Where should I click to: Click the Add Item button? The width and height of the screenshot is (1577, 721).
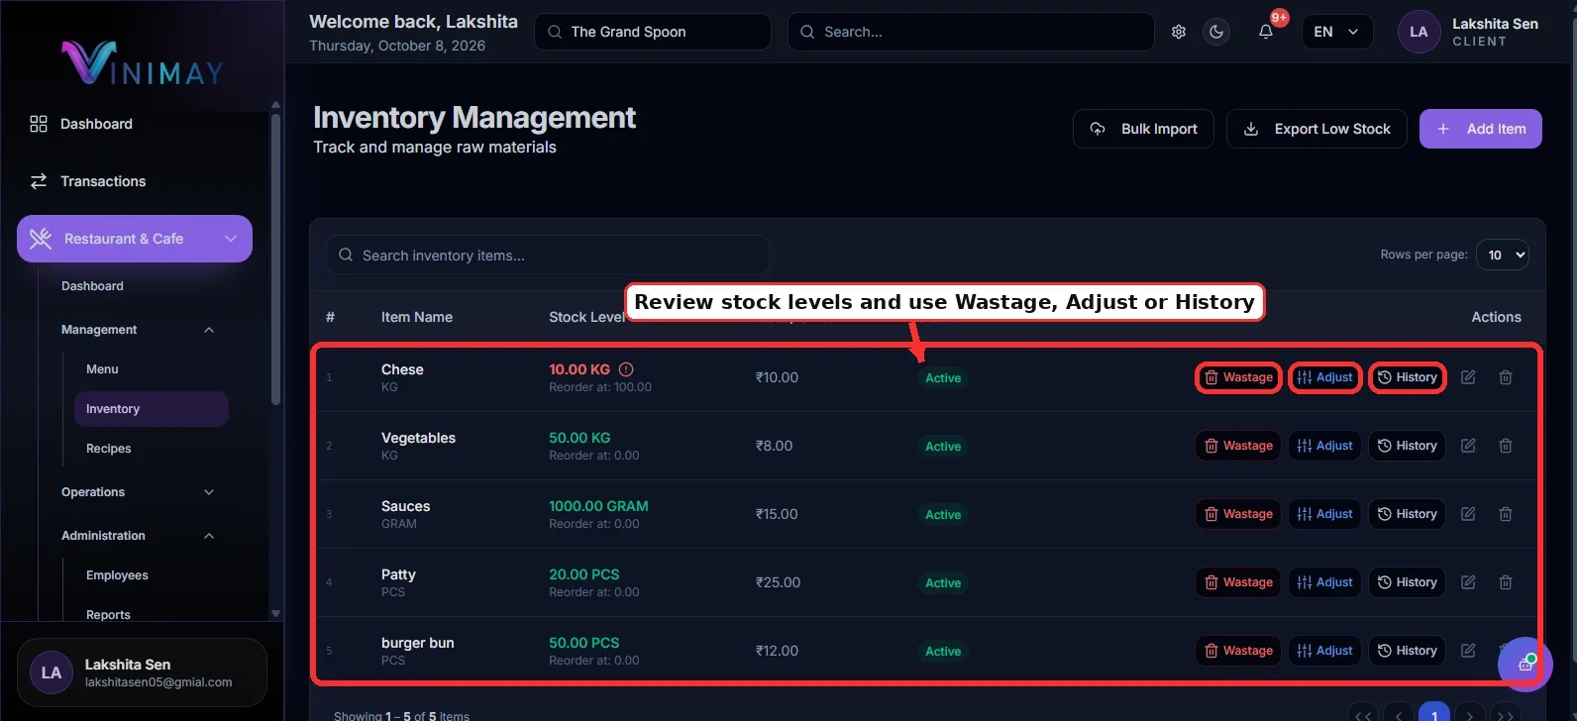[x=1481, y=129]
